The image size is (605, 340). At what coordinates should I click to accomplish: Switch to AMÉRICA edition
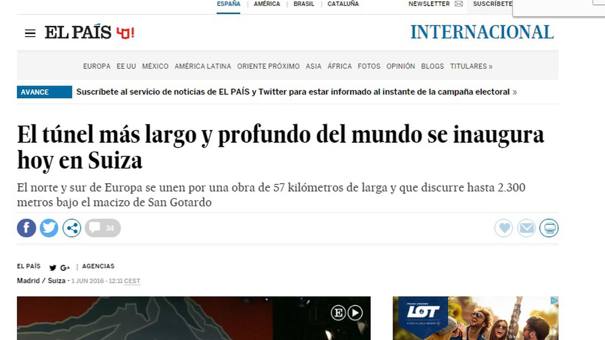coord(267,4)
